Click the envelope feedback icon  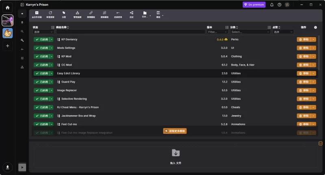[x=321, y=143]
